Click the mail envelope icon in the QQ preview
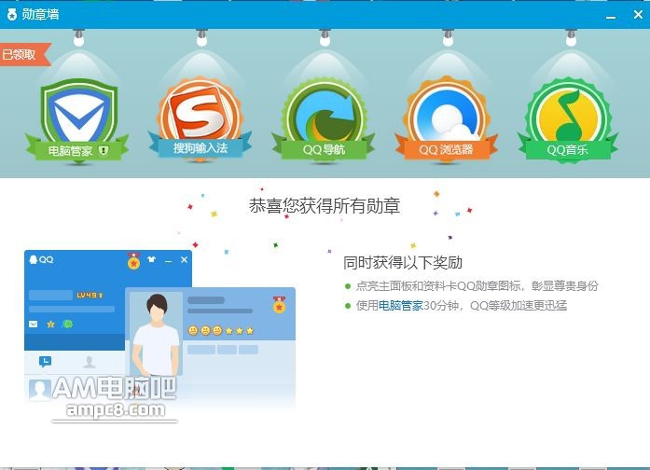 coord(34,325)
